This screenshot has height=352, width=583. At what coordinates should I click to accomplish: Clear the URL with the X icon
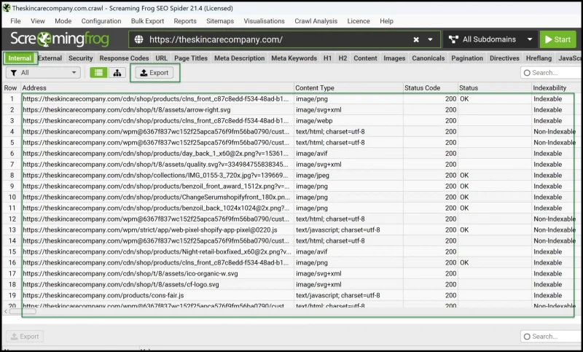tap(416, 39)
